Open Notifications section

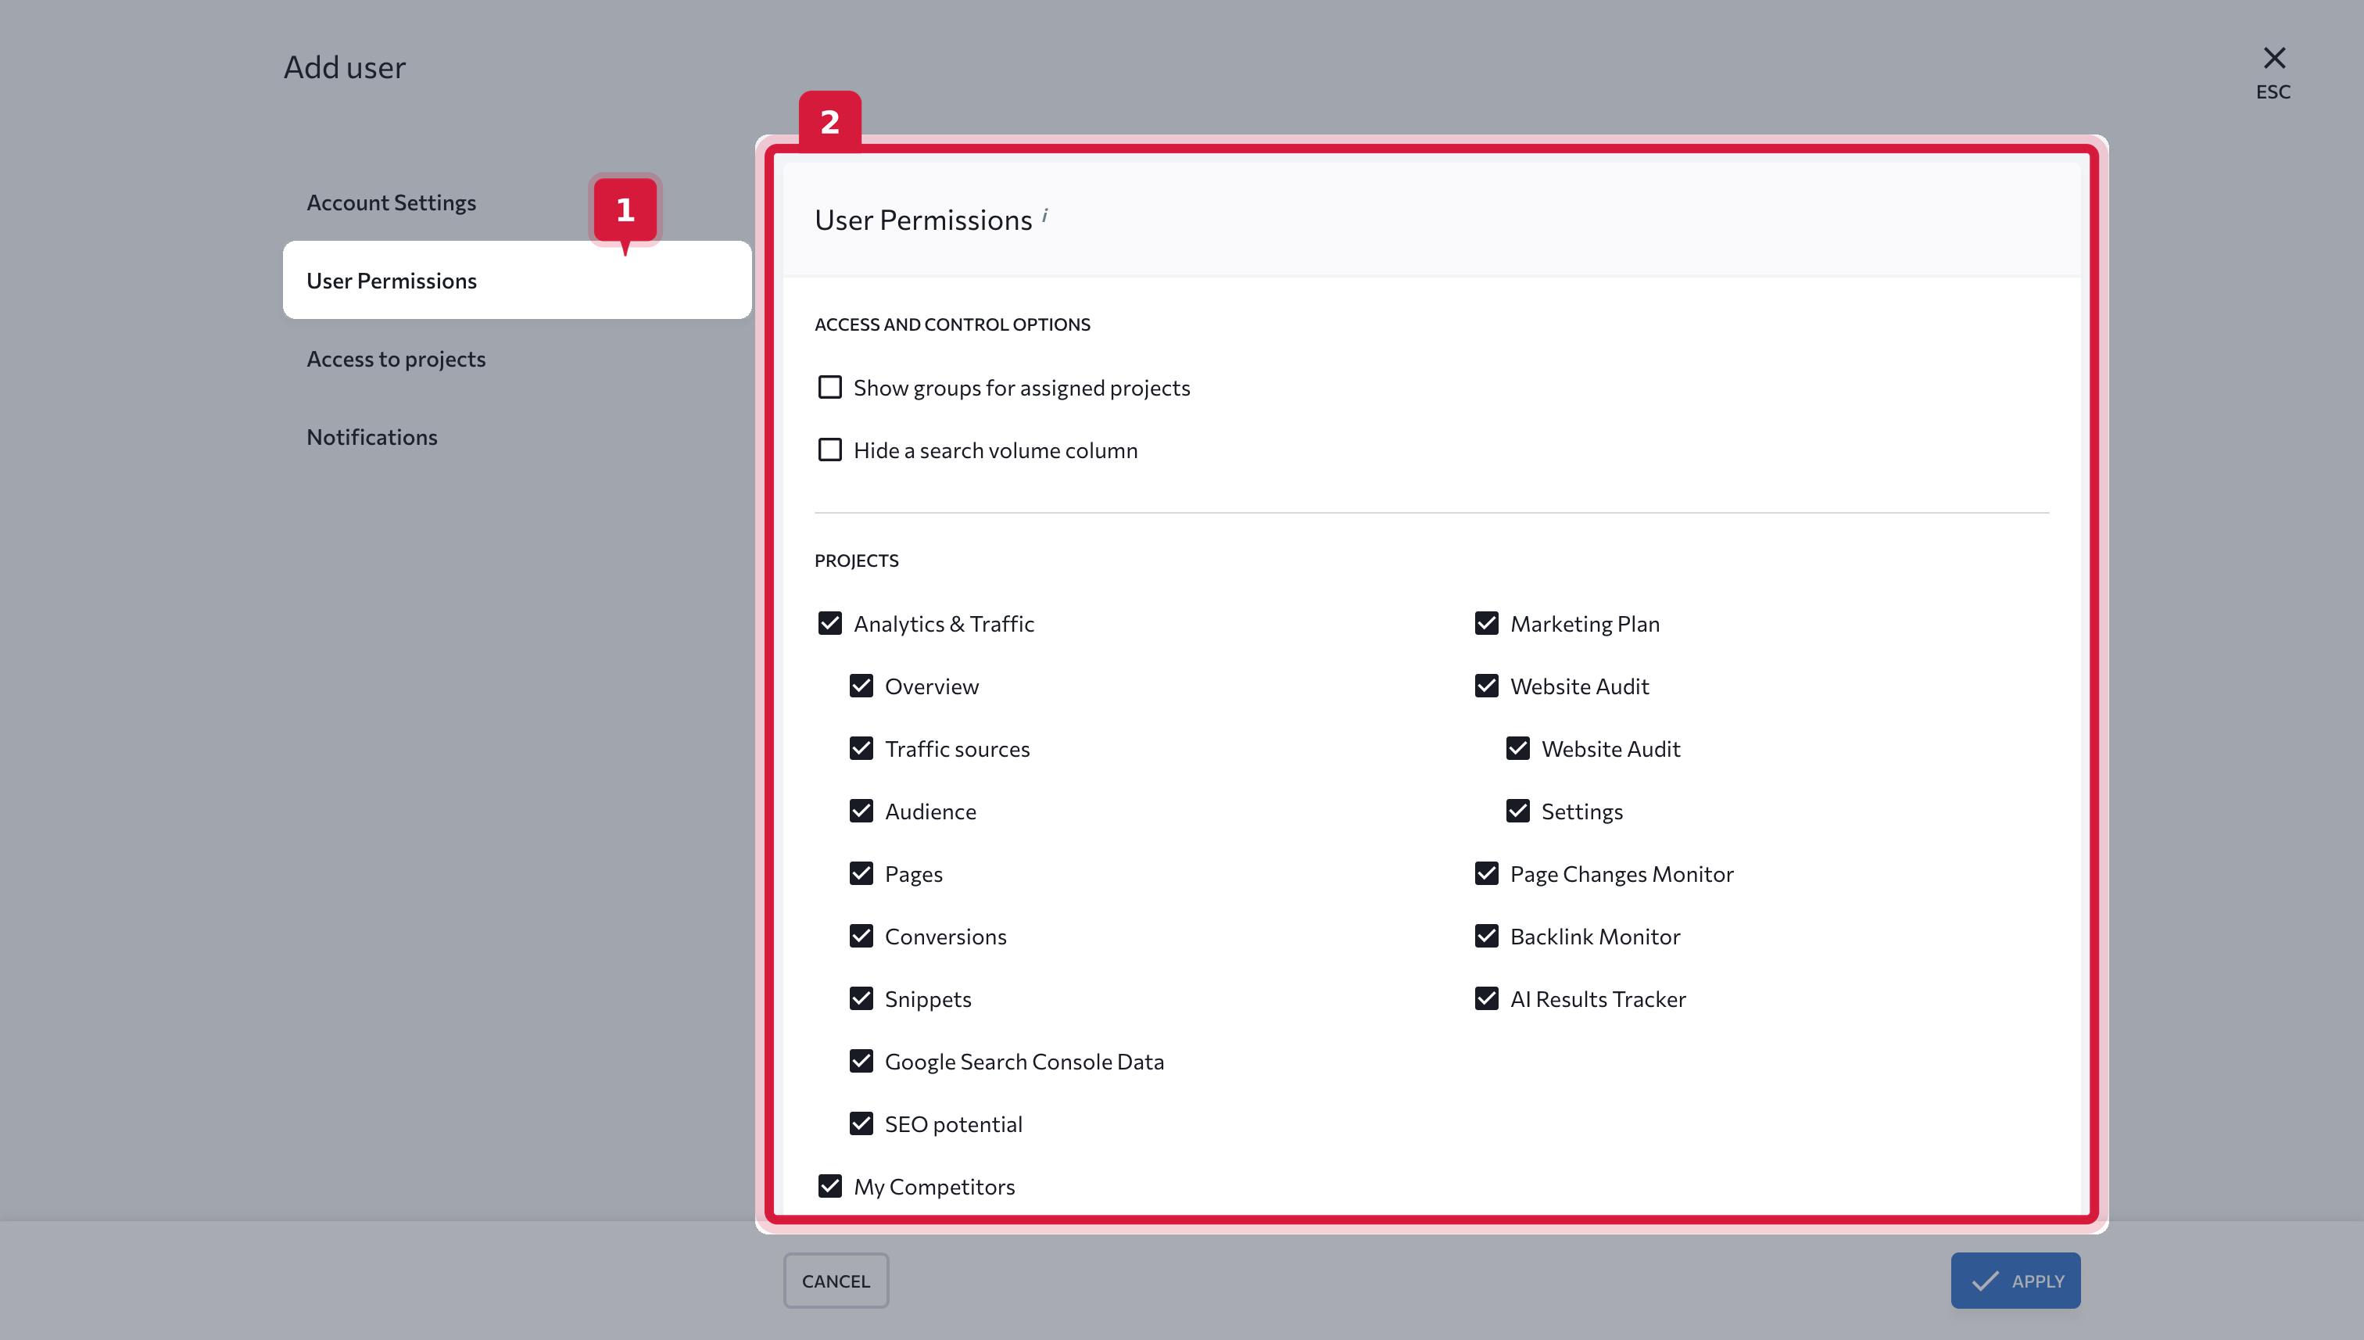[372, 437]
